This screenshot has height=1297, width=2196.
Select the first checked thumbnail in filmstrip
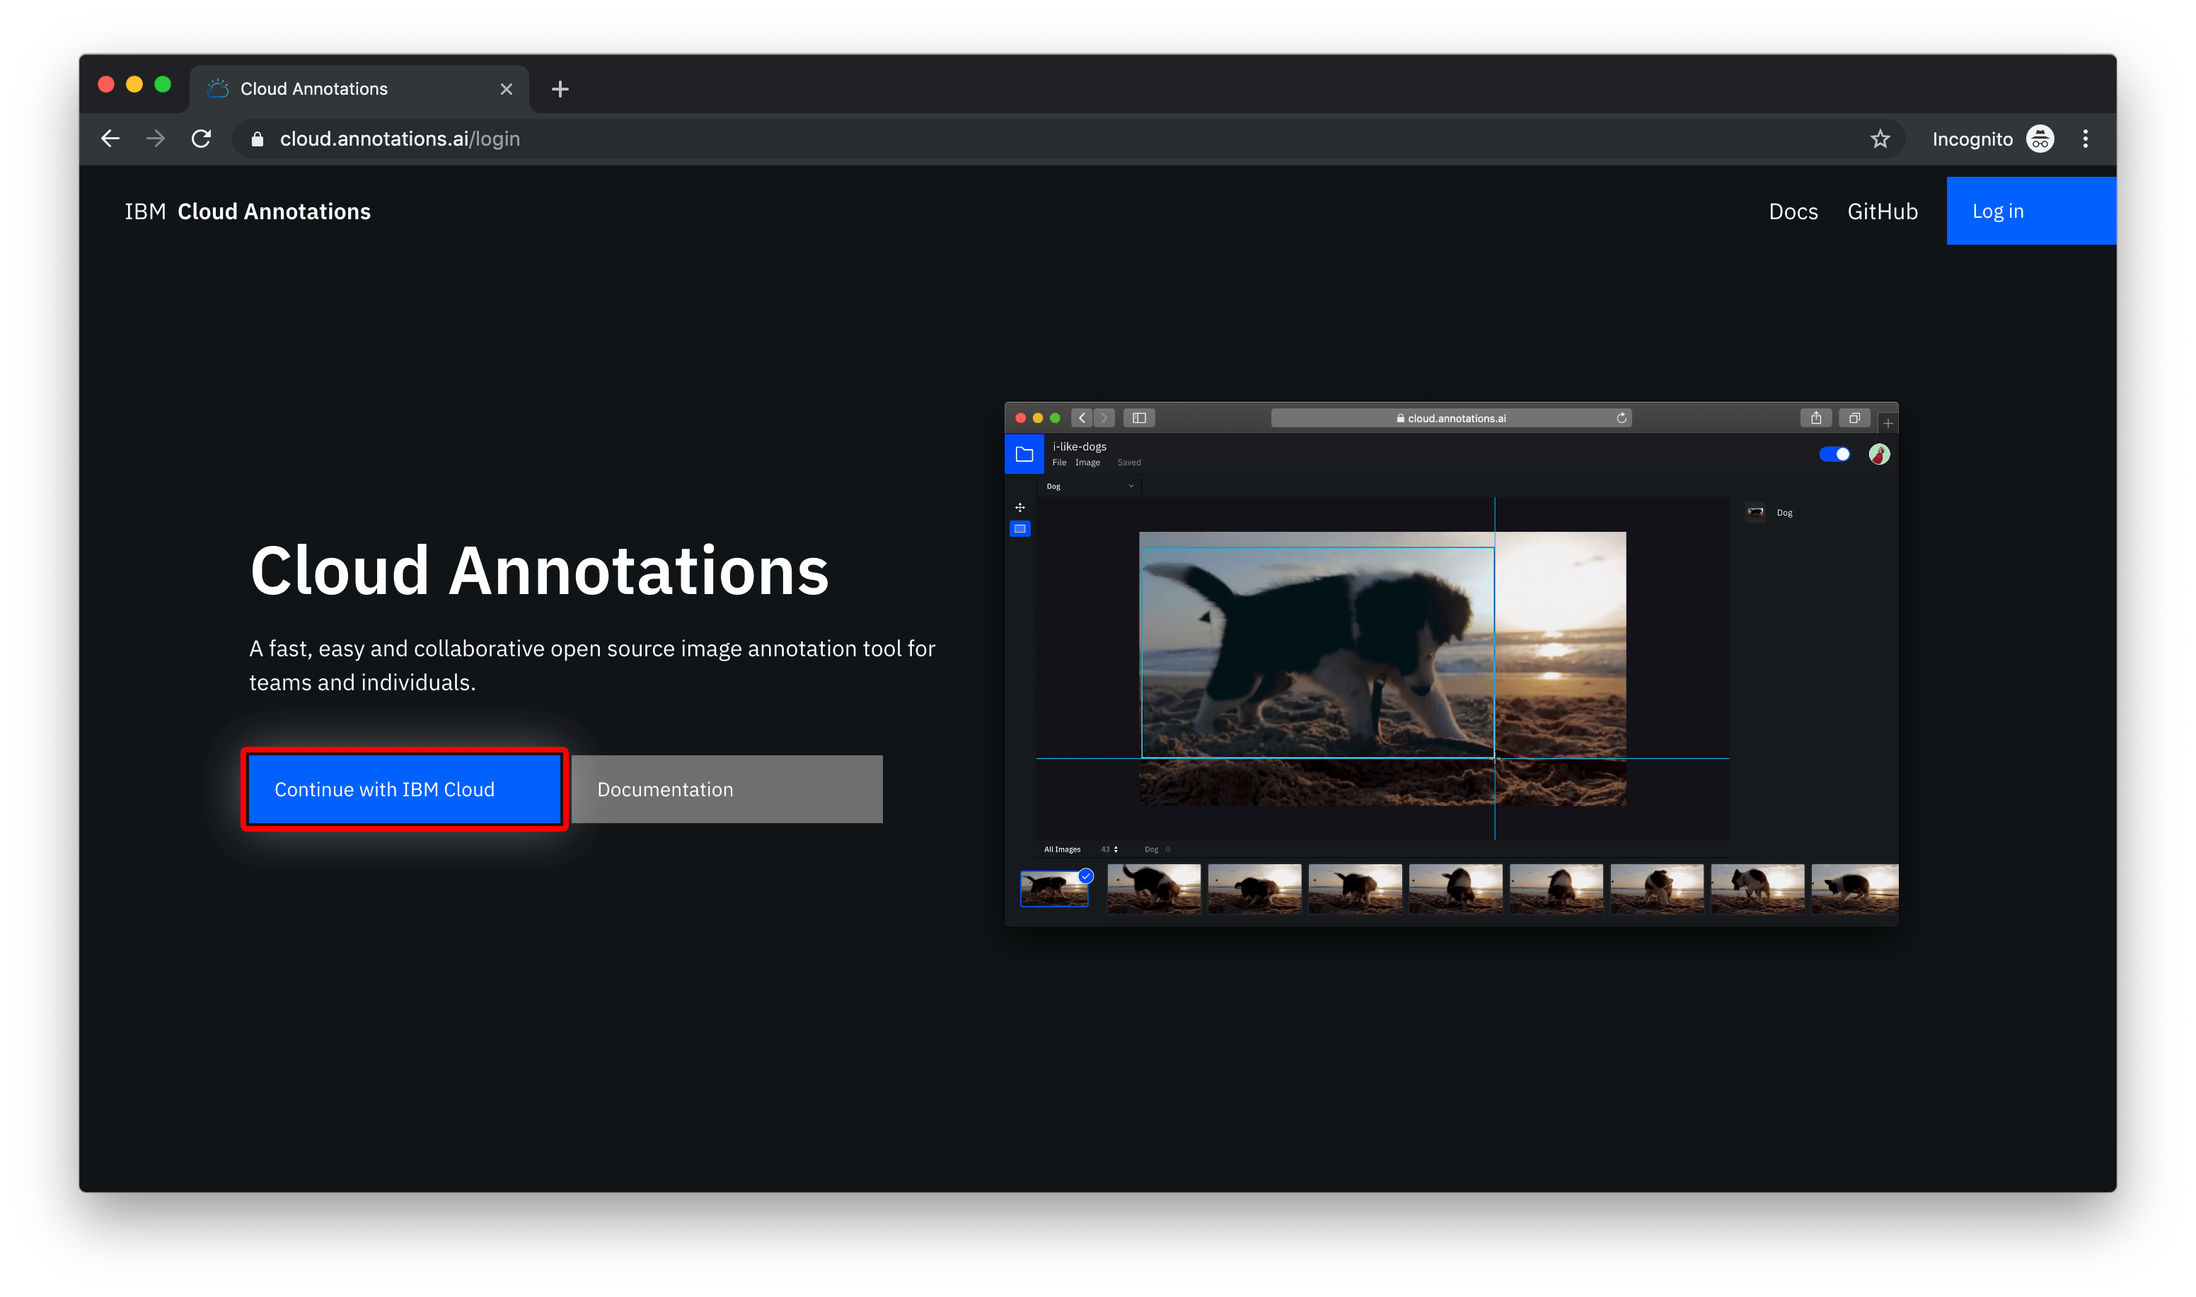click(1054, 888)
